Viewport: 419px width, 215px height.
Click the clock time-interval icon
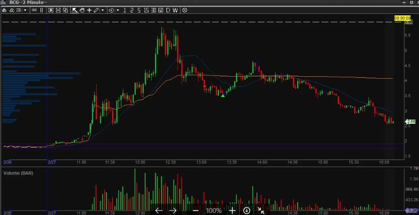(111, 10)
